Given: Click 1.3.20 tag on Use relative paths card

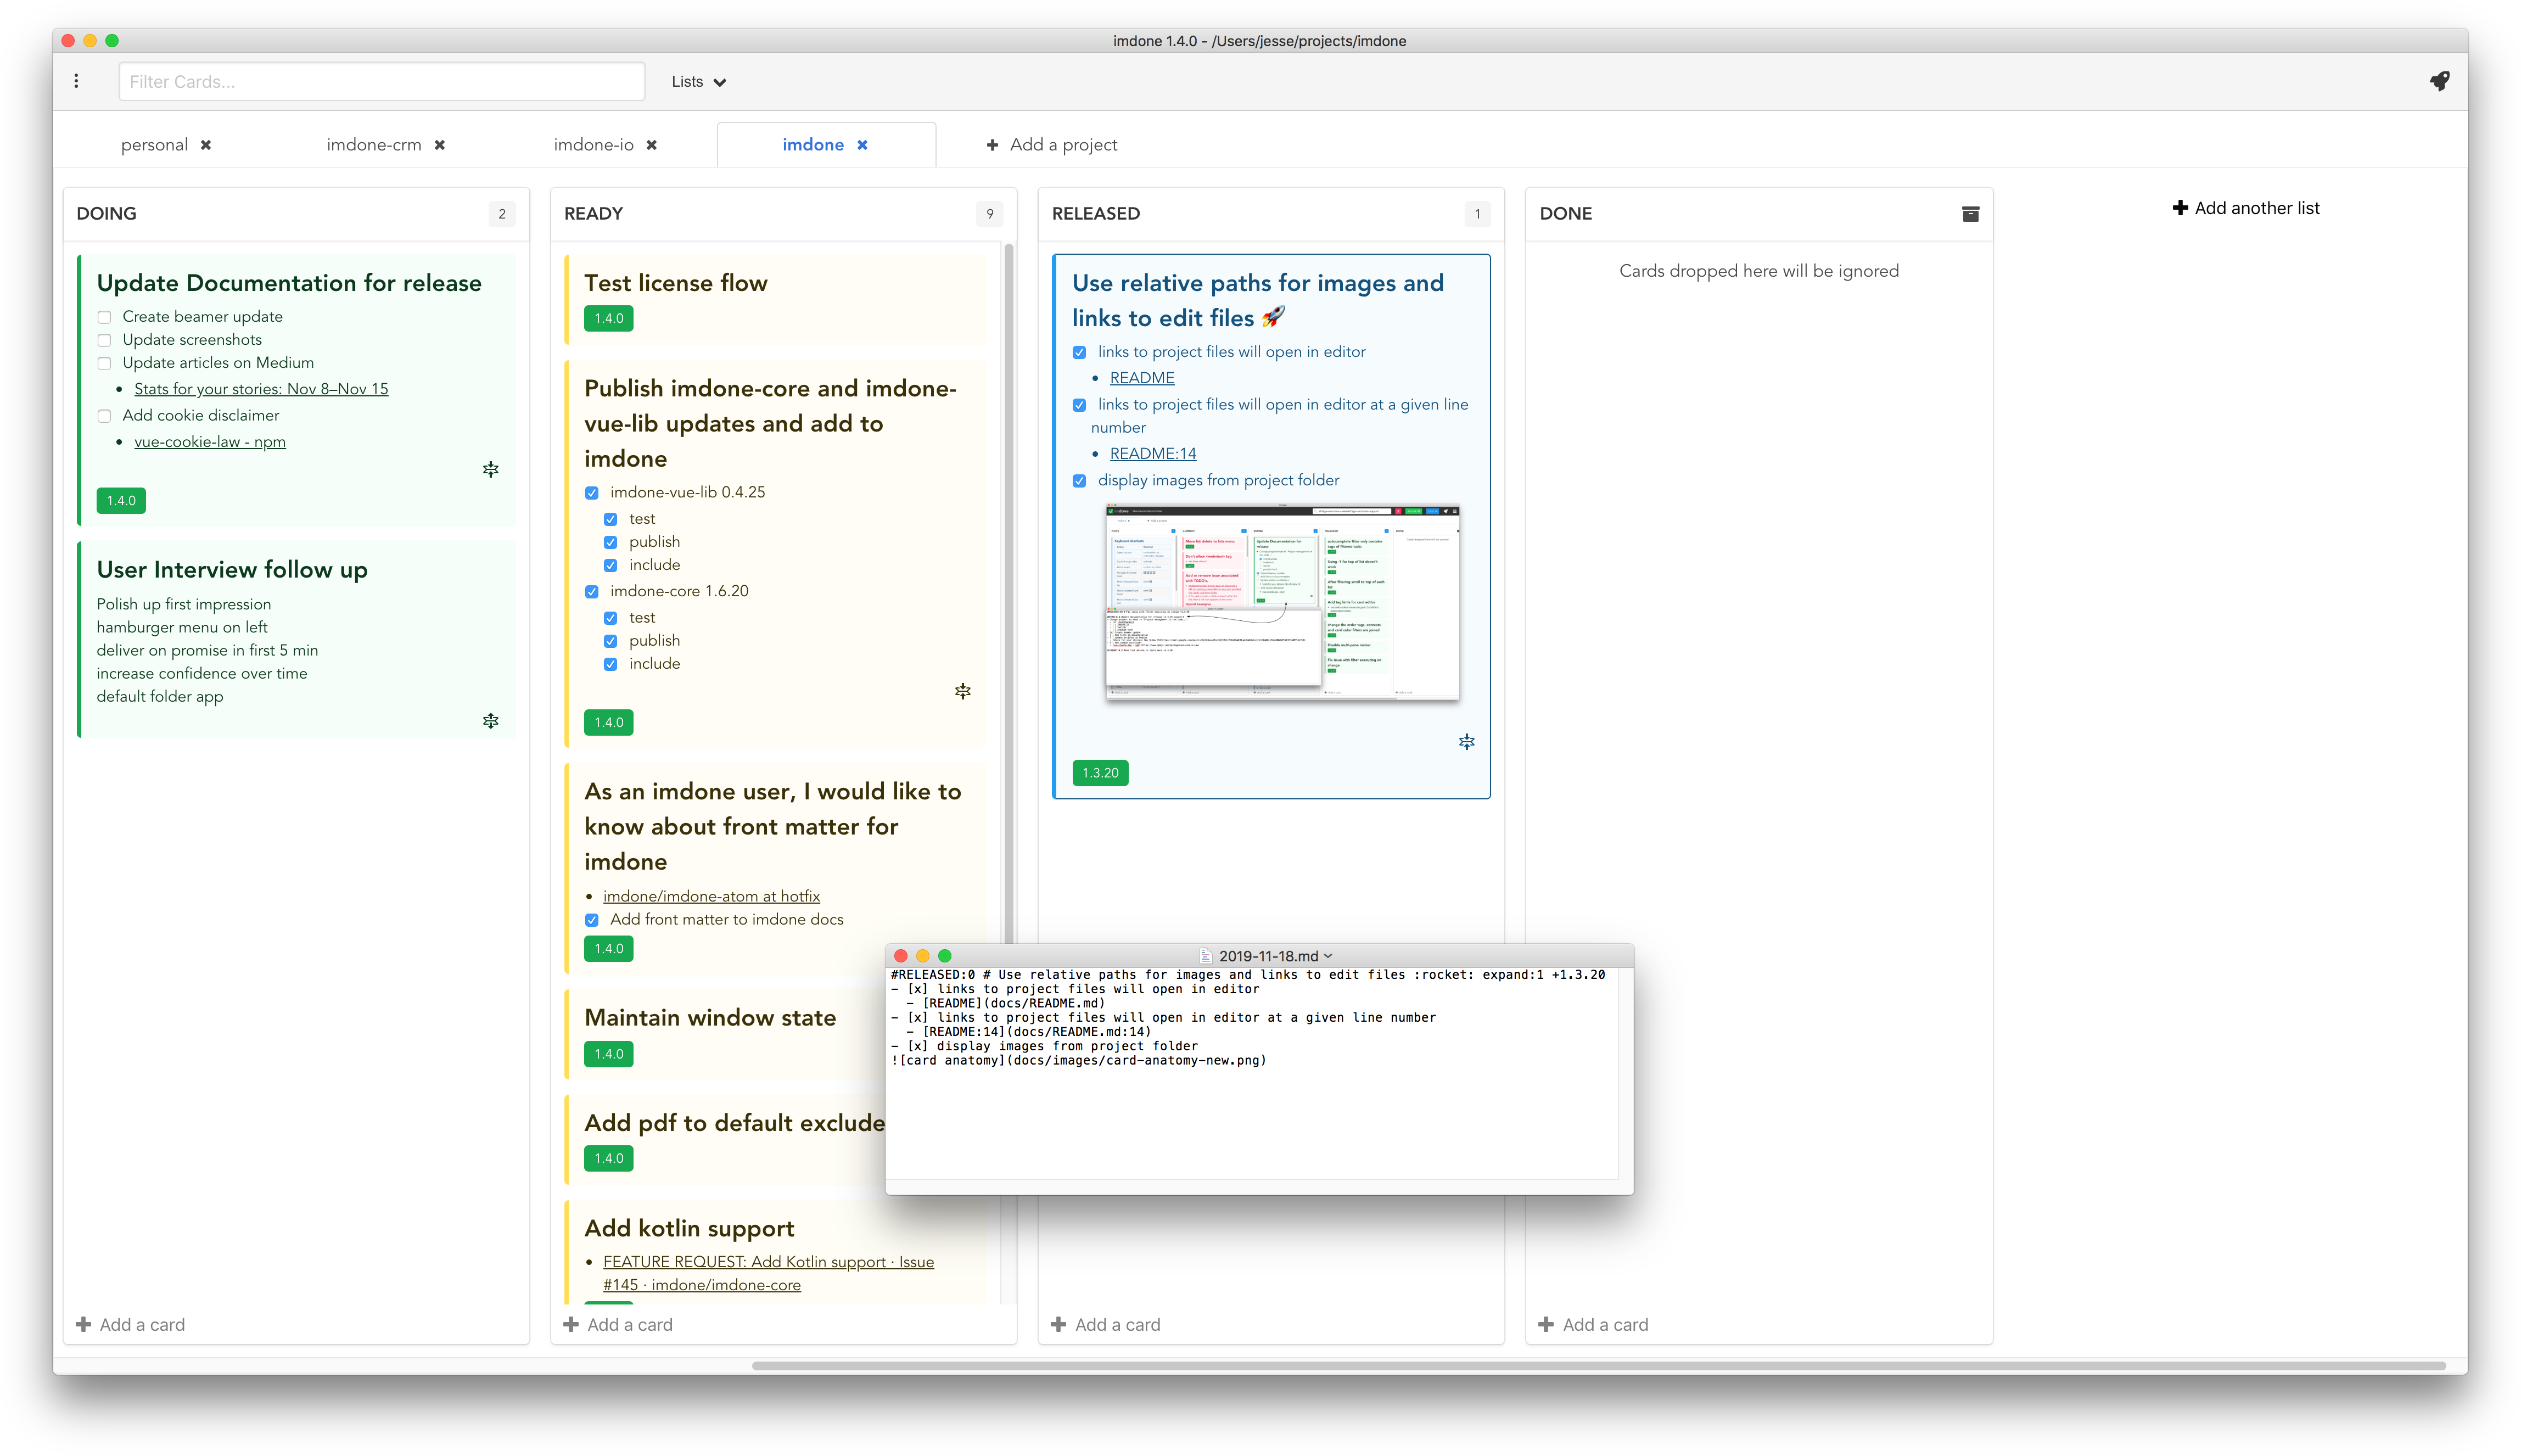Looking at the screenshot, I should tap(1100, 773).
